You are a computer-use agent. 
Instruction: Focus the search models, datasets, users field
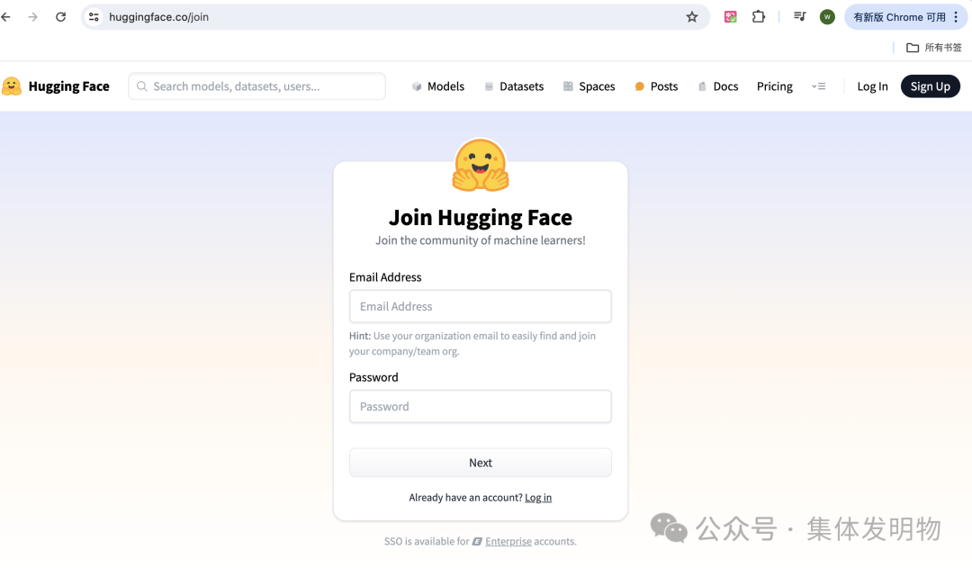pyautogui.click(x=256, y=86)
